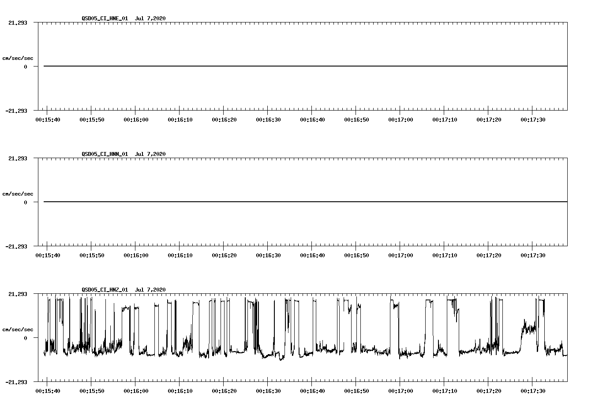Click the zero axis label on HNE chart
The height and width of the screenshot is (407, 599).
(26, 67)
